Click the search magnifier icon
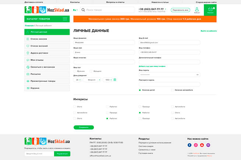 (x=83, y=10)
